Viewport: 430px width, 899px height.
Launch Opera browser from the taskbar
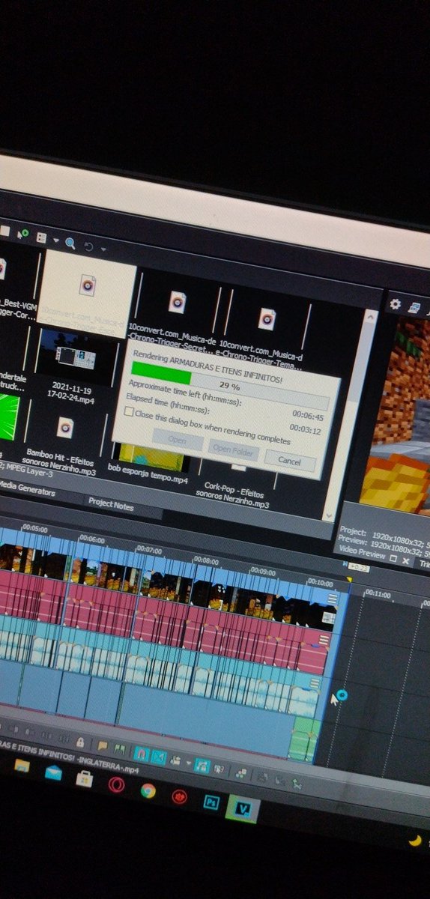[115, 783]
